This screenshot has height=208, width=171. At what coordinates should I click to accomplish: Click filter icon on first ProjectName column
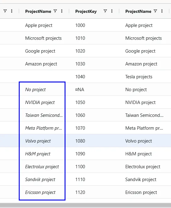[x=55, y=11]
